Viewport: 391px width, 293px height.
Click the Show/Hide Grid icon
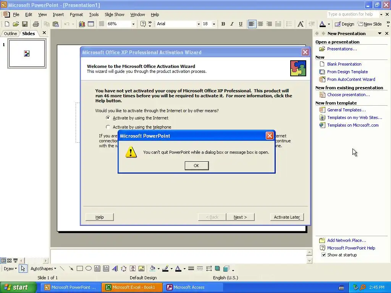pyautogui.click(x=102, y=24)
